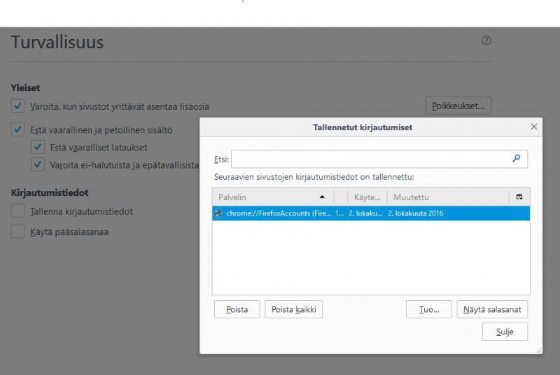Toggle 'Estä vaaralliset lataukset' checkbox
The image size is (560, 375).
pos(38,148)
